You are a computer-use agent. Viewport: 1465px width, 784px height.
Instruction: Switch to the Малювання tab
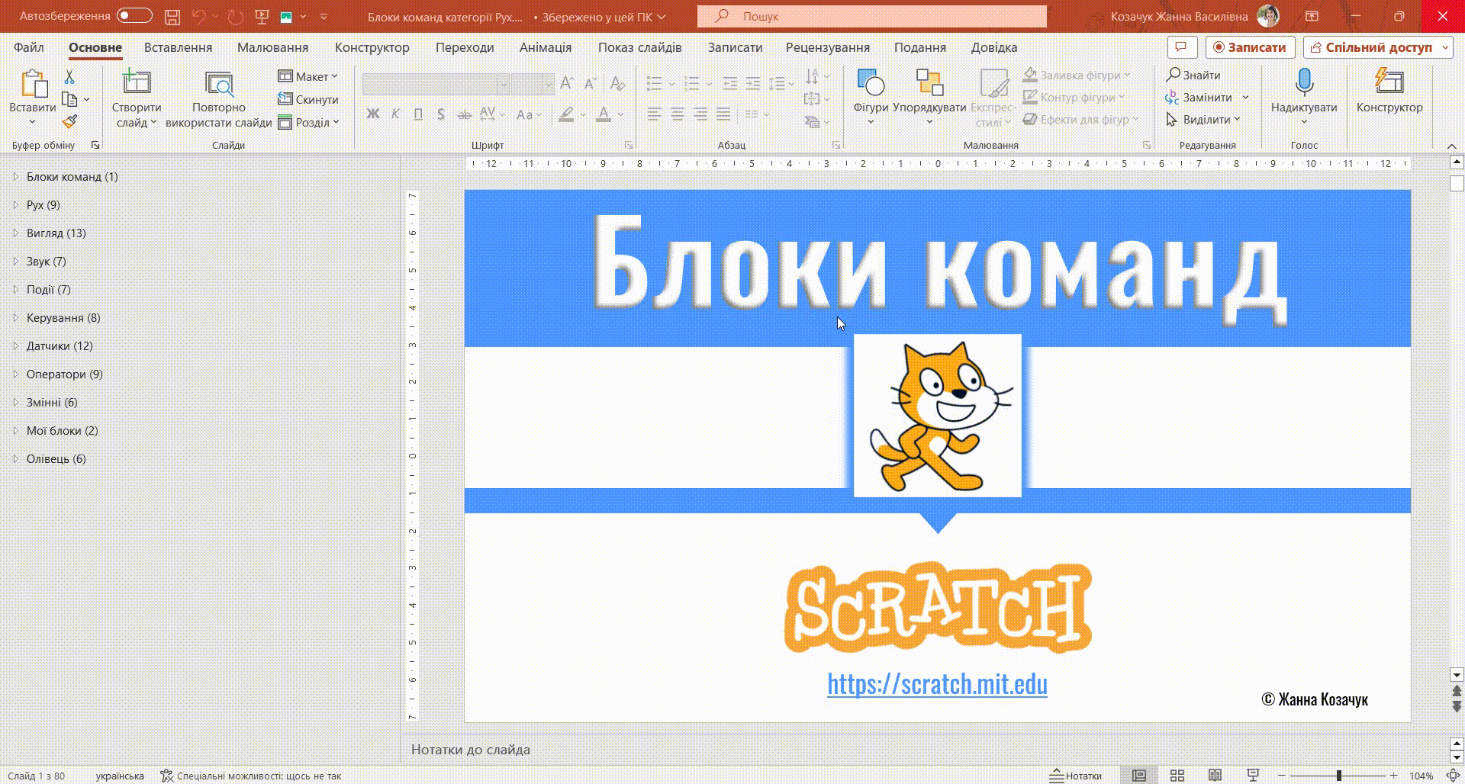[x=272, y=47]
